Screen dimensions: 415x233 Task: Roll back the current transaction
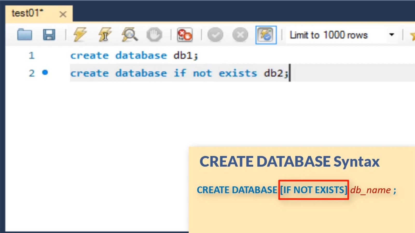240,34
